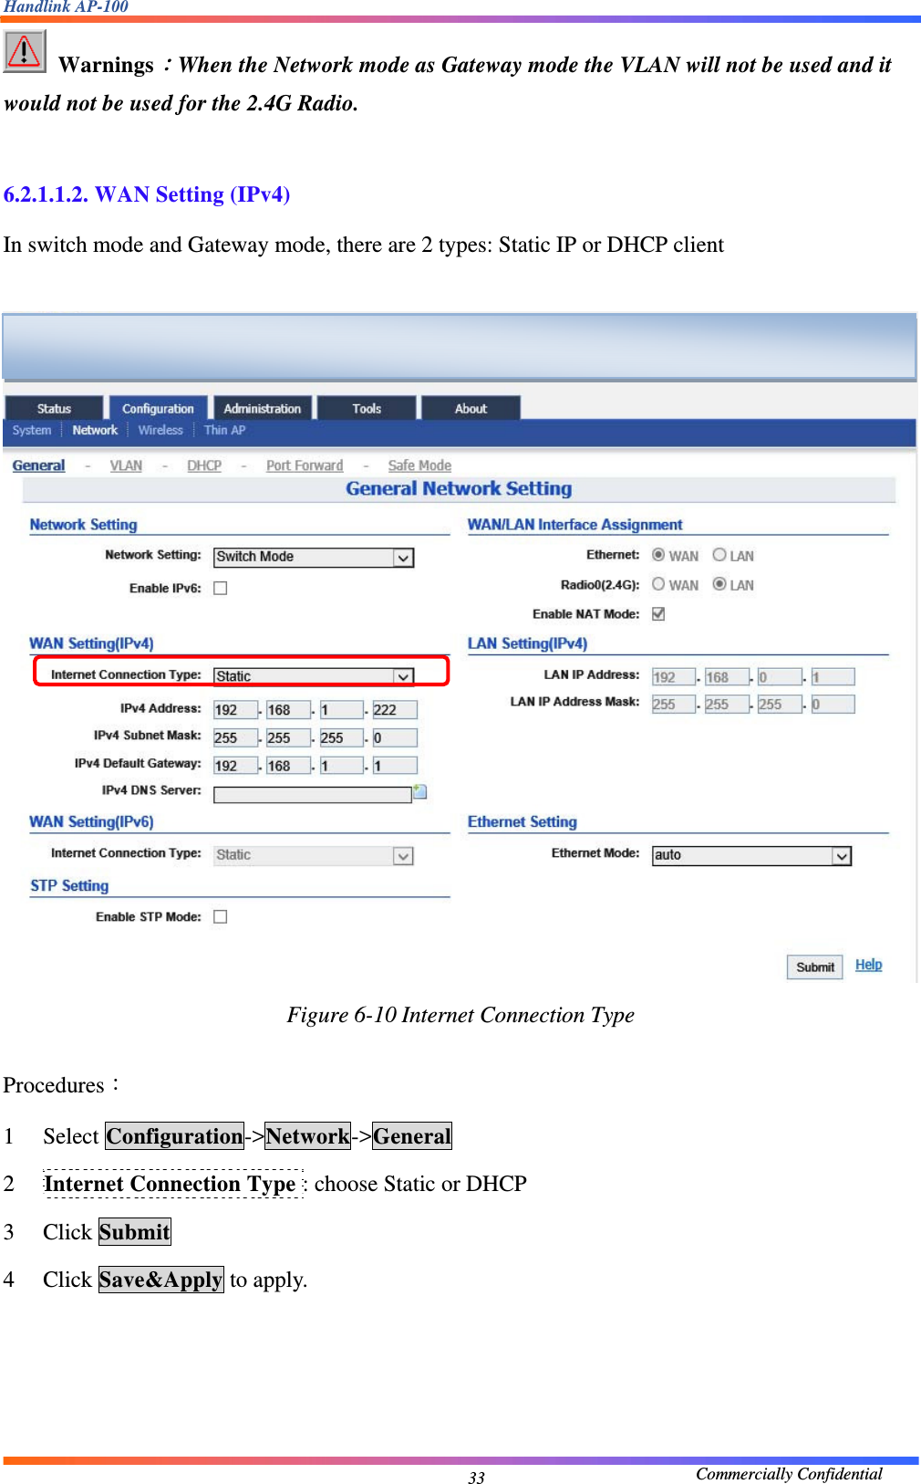Open the Configuration tab
The height and width of the screenshot is (1484, 921).
tap(158, 408)
